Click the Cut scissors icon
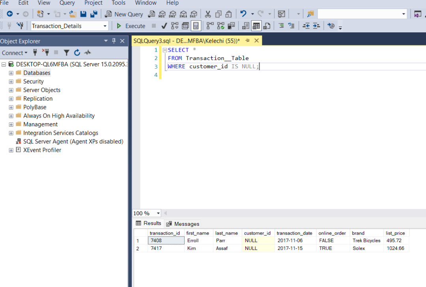426x287 pixels. tap(208, 14)
